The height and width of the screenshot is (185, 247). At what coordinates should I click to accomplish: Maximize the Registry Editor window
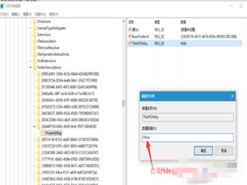pyautogui.click(x=241, y=6)
